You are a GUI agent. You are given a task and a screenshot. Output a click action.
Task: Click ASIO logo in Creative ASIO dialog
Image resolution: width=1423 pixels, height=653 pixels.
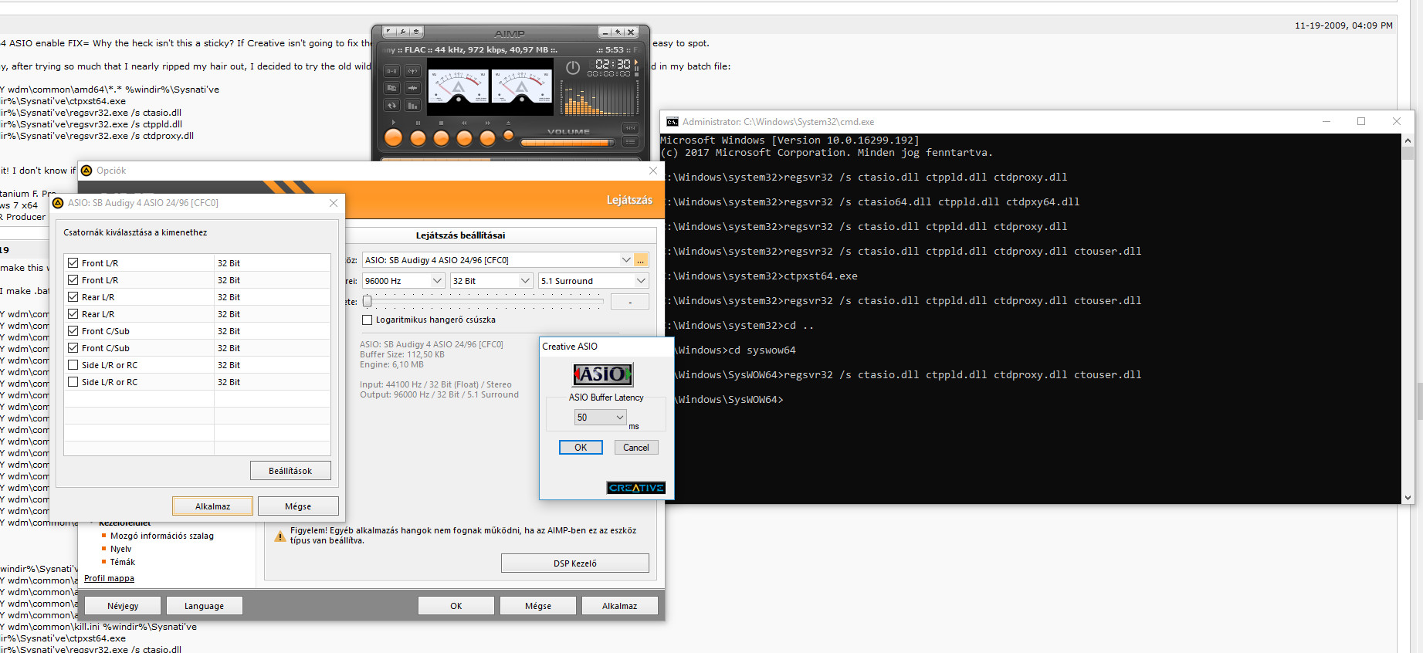(x=603, y=374)
